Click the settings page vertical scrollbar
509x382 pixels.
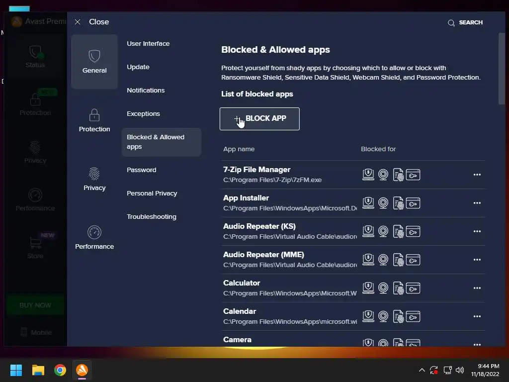click(501, 69)
